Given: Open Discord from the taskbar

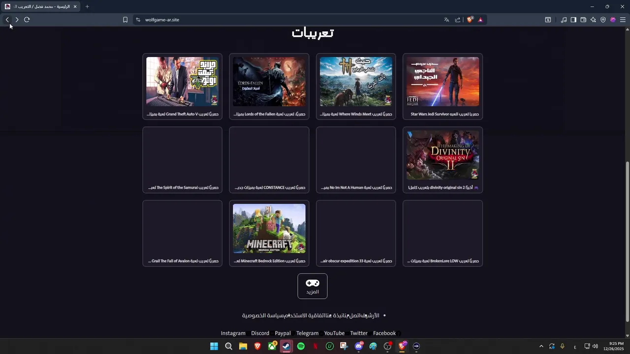Looking at the screenshot, I should coord(359,346).
